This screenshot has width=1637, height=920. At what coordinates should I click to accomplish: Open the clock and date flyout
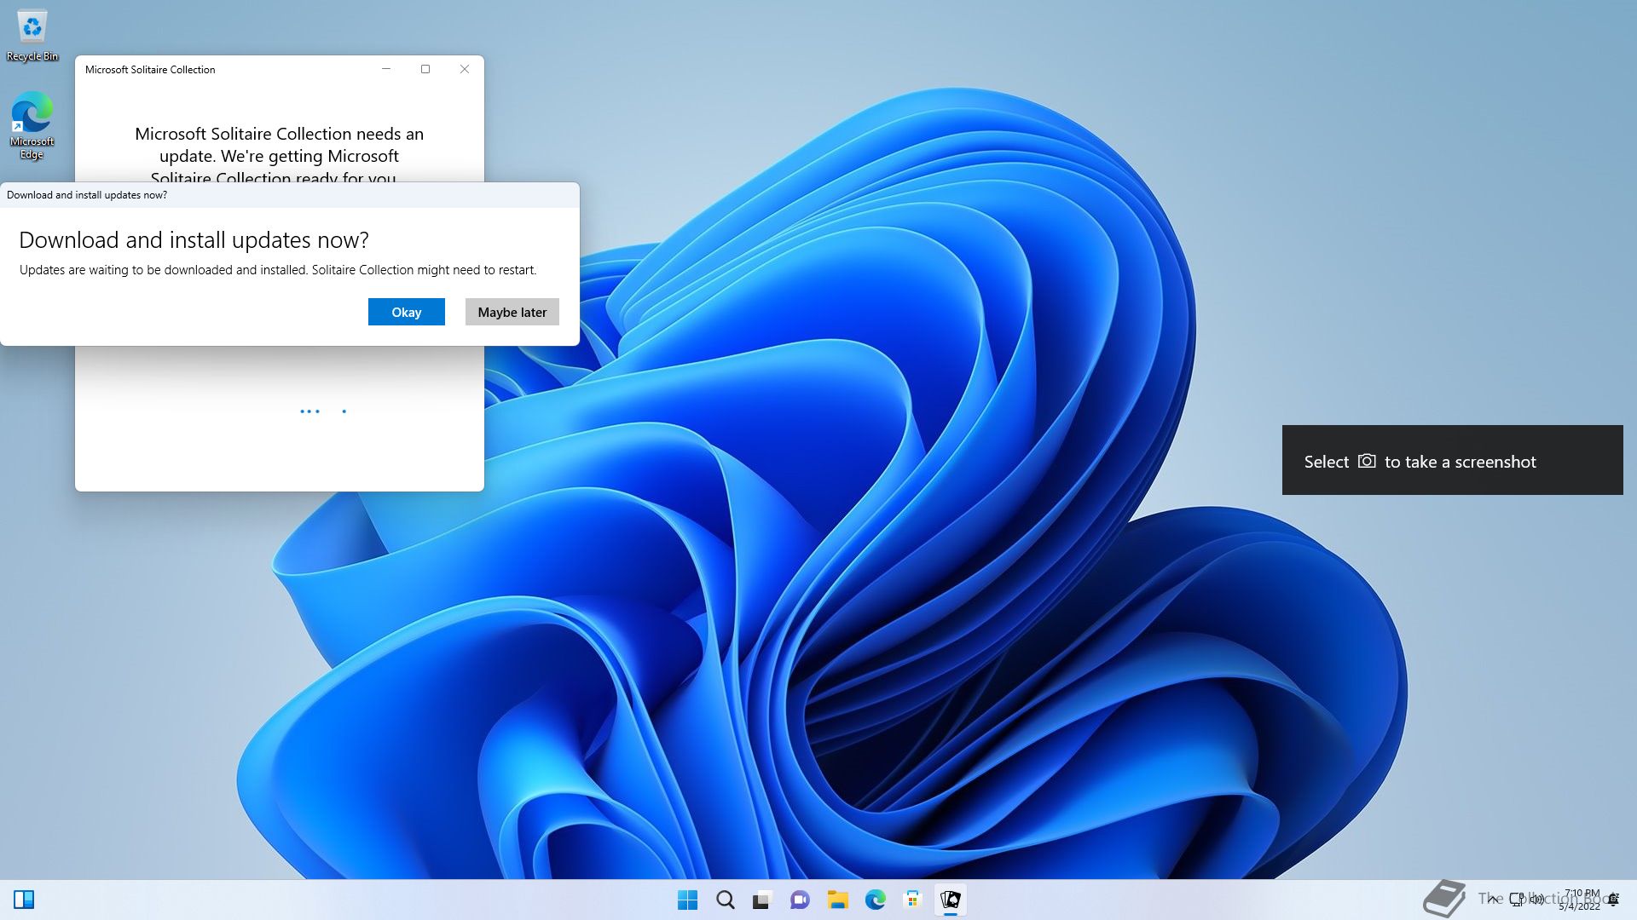[x=1580, y=900]
